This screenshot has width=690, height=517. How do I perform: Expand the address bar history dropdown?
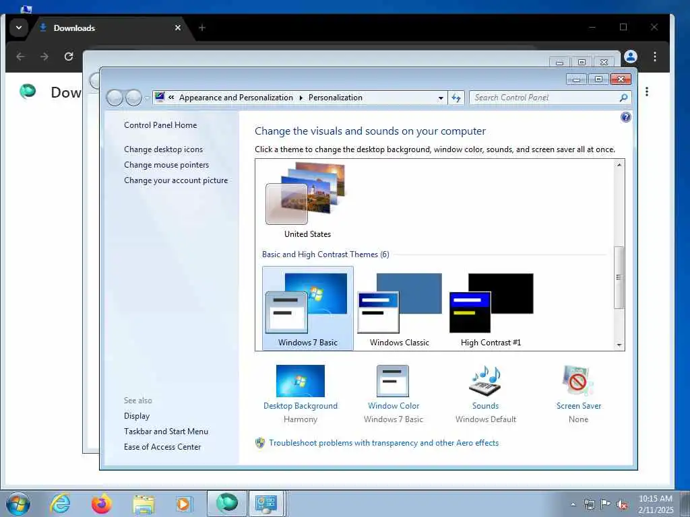click(441, 98)
